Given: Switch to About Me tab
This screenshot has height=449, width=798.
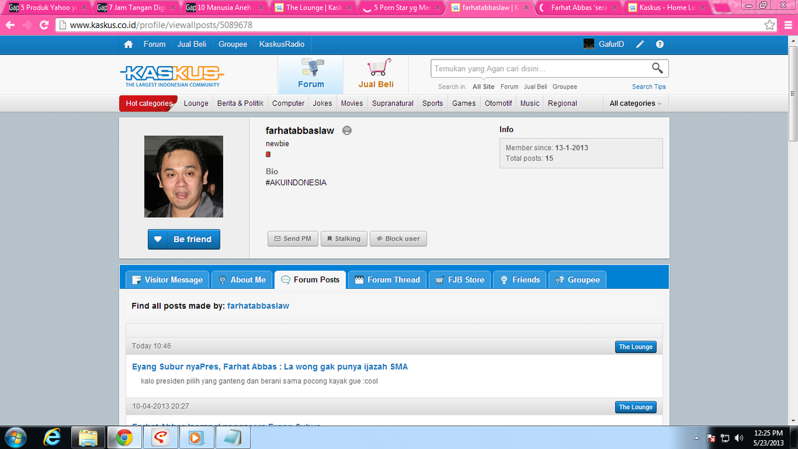Looking at the screenshot, I should [x=242, y=279].
